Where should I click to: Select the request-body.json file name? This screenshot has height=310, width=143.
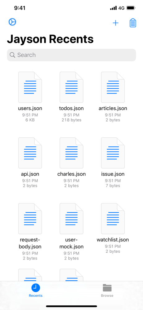tap(30, 243)
